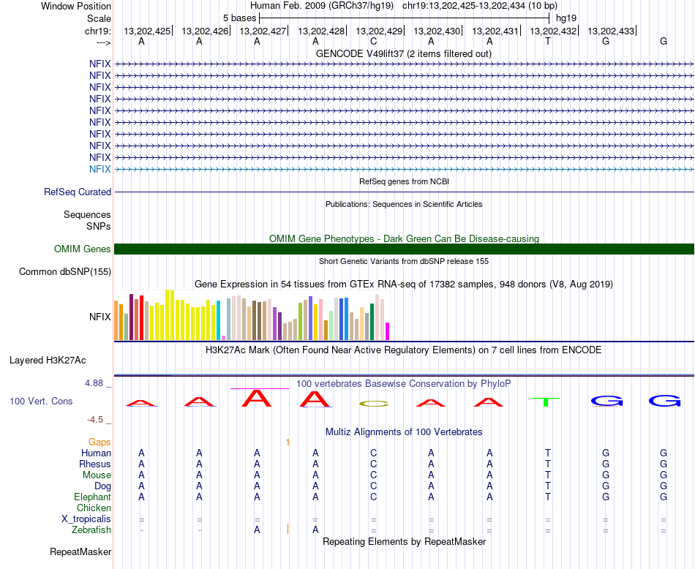The image size is (695, 569).
Task: Click the Human species row label
Action: pos(96,453)
